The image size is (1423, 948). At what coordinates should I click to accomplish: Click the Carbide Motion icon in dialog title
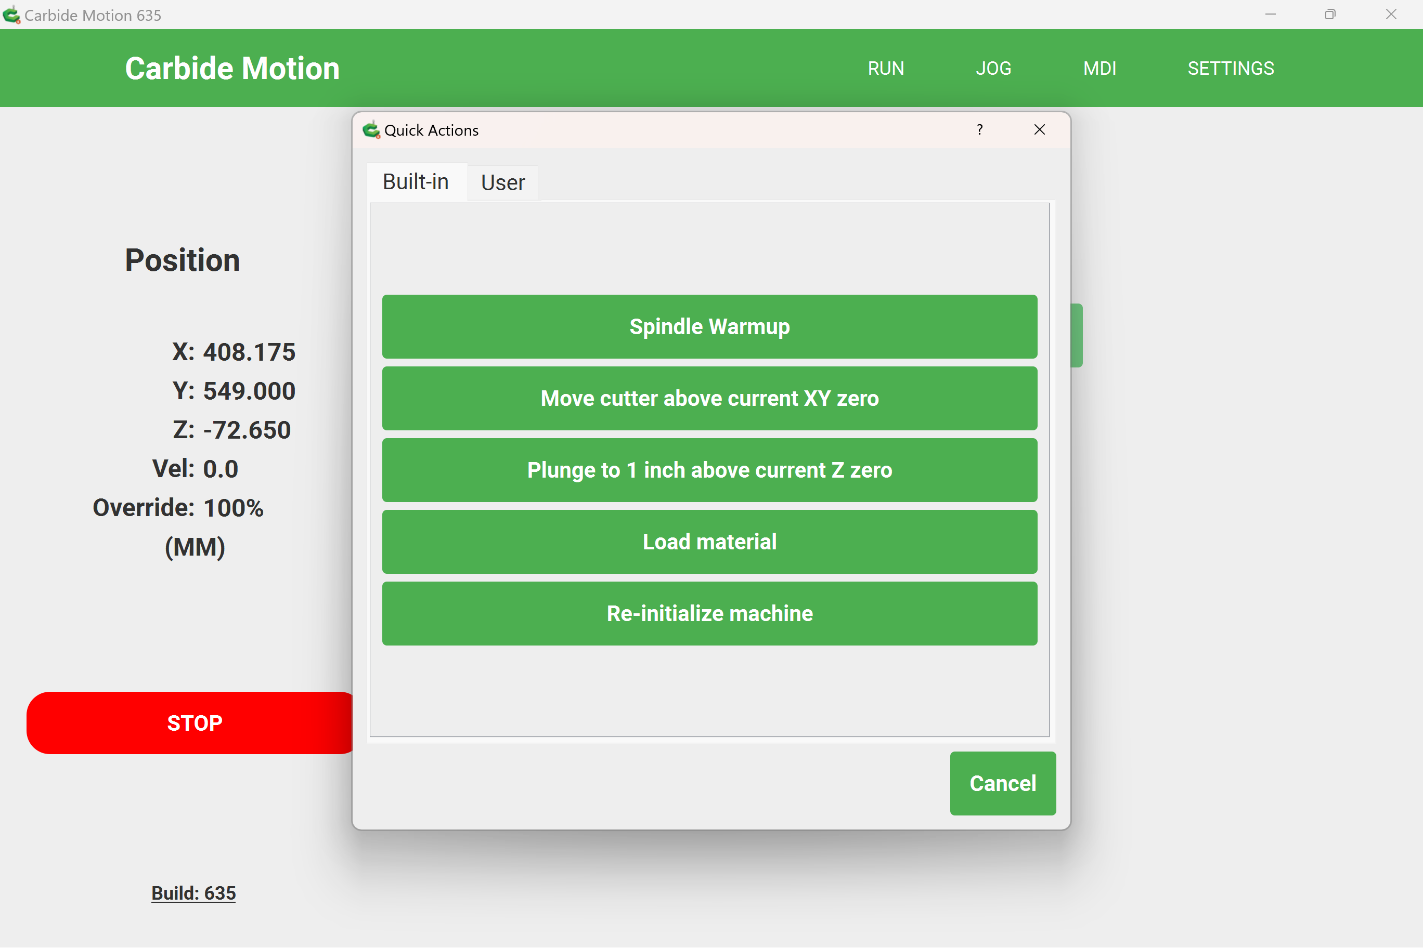coord(370,129)
